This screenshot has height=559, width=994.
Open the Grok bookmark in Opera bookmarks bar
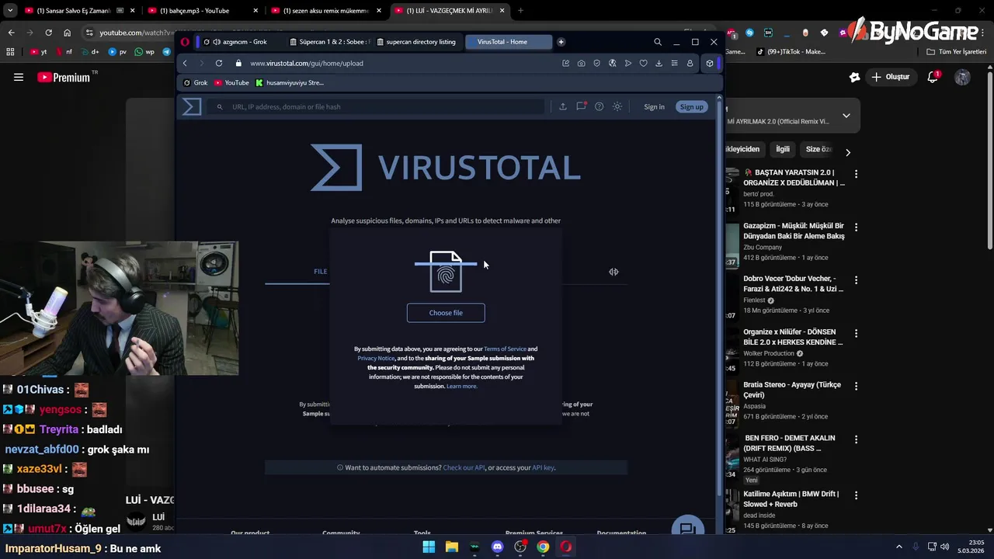196,82
